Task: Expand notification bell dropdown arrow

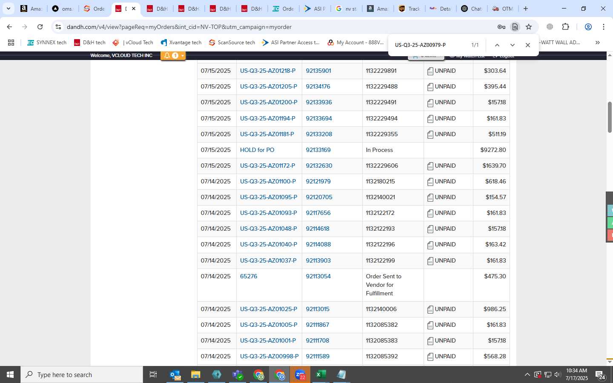Action: pyautogui.click(x=183, y=56)
